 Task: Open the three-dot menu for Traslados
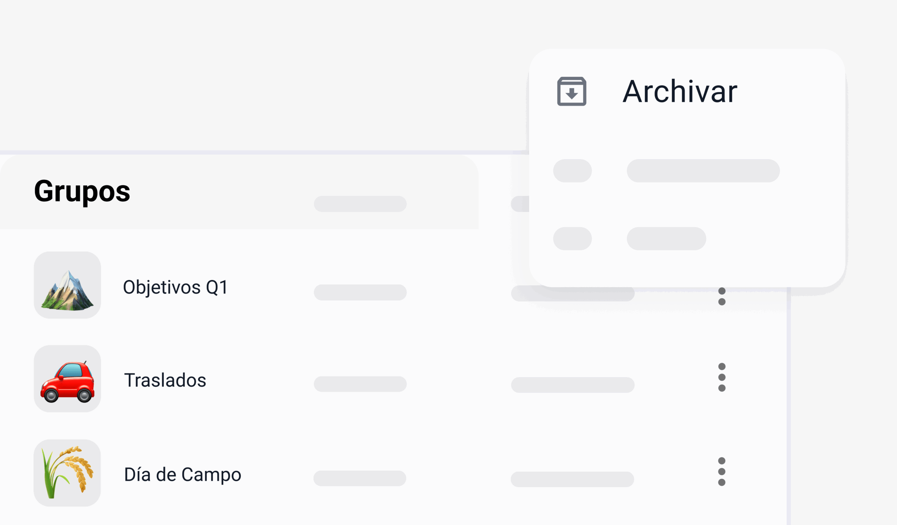722,377
